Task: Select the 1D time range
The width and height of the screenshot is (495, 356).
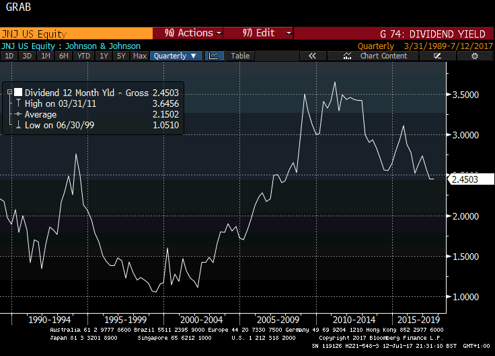Action: pyautogui.click(x=9, y=56)
